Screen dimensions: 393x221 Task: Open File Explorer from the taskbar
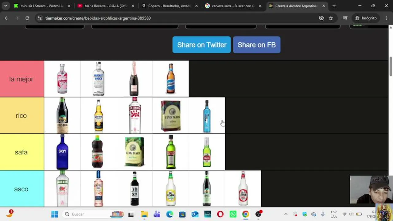point(144,214)
